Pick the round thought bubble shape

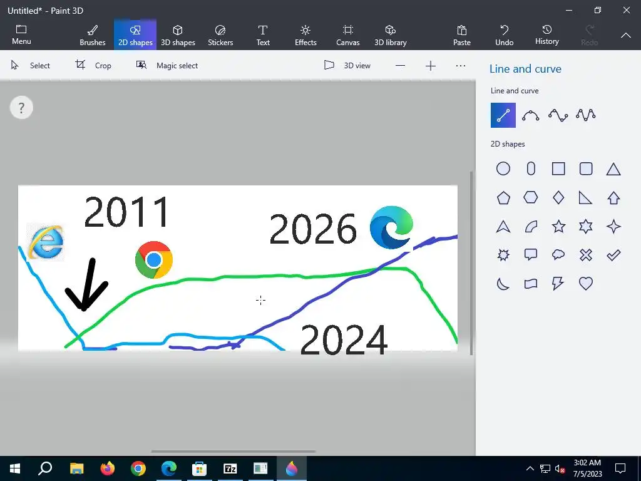click(558, 255)
